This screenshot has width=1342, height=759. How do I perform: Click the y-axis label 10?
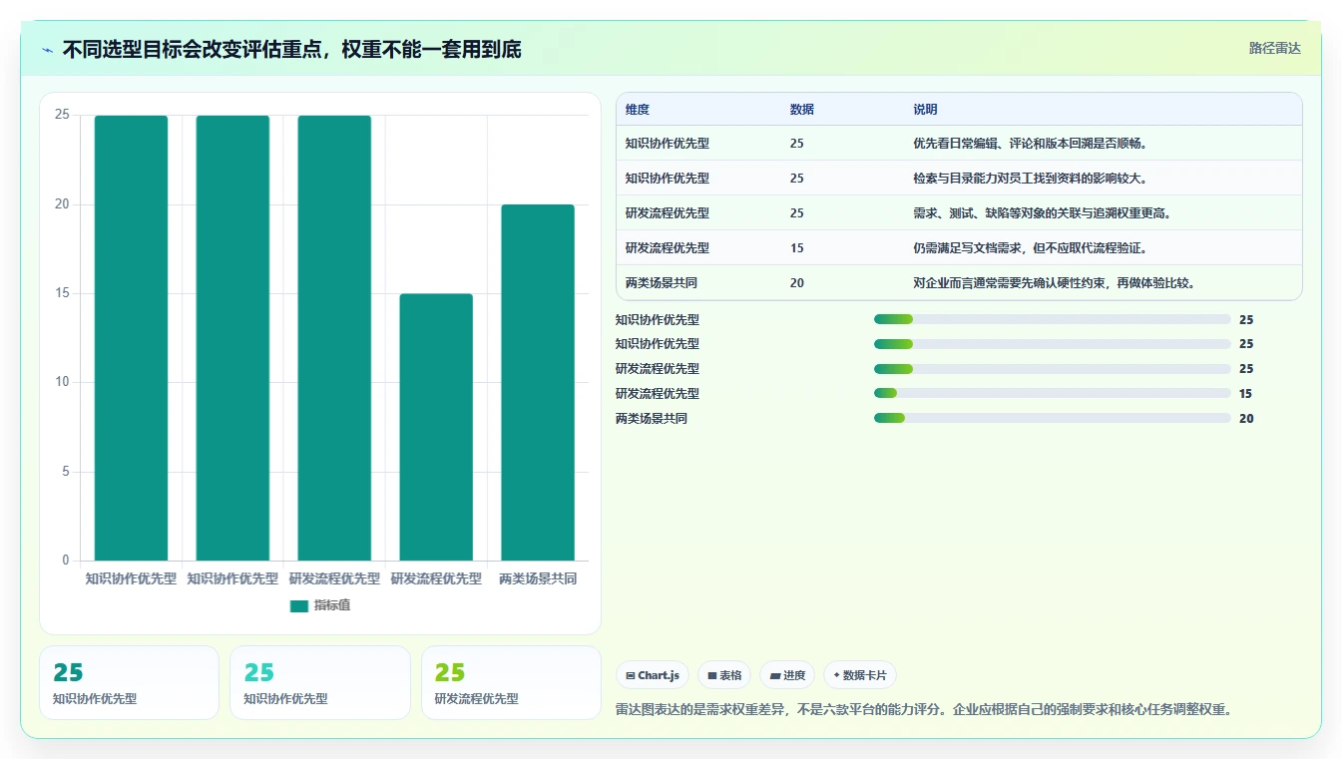(62, 382)
